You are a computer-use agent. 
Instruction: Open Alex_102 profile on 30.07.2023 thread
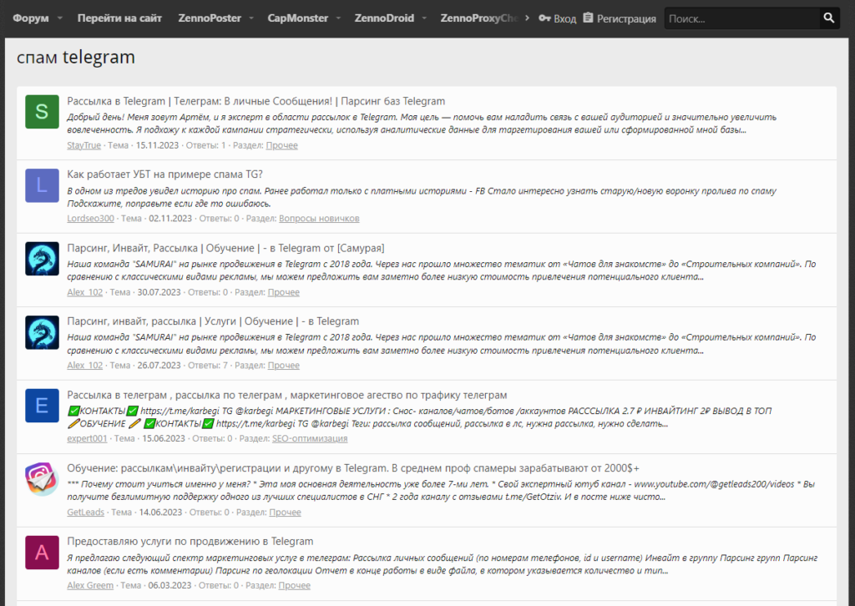click(84, 291)
